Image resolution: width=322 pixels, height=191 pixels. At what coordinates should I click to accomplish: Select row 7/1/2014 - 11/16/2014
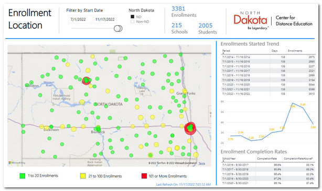click(x=268, y=57)
